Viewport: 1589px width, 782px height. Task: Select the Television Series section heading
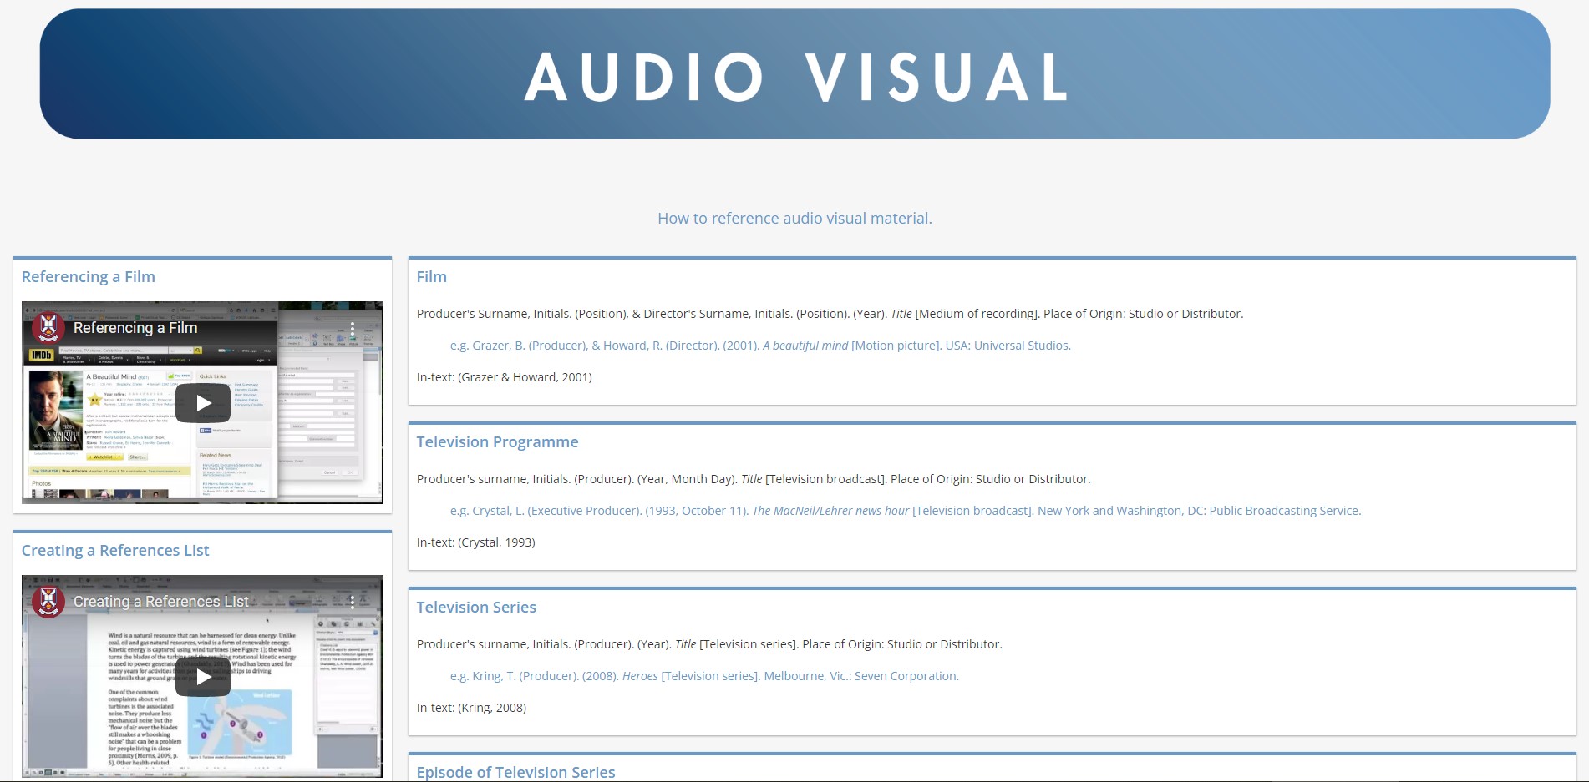pos(476,607)
